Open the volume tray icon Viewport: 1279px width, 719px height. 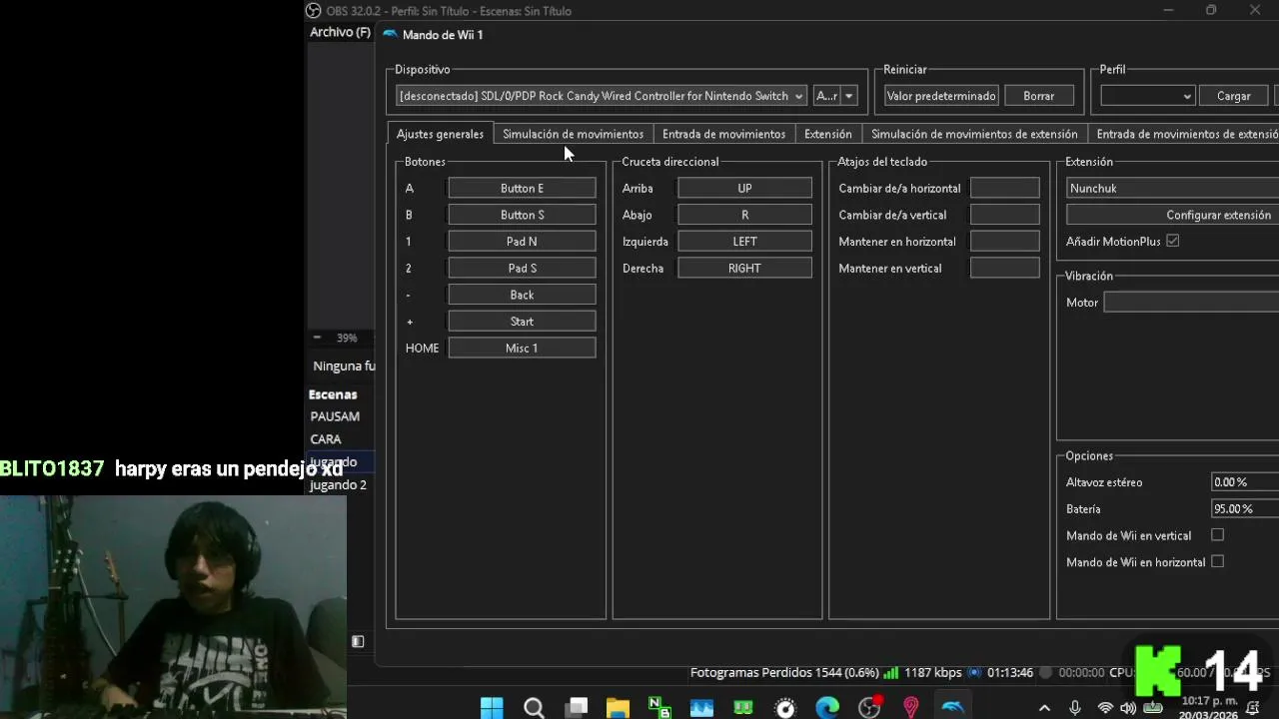click(x=1128, y=708)
